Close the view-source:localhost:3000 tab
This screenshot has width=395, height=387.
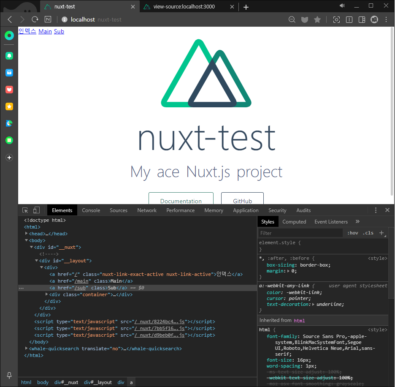point(232,7)
